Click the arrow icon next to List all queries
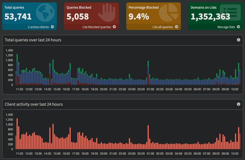 (x=177, y=27)
